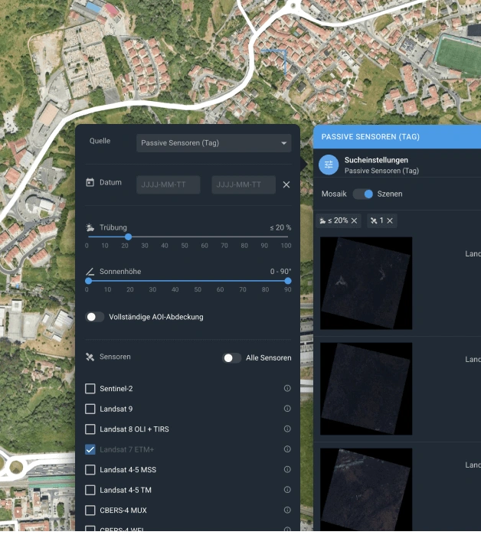Enable the Alle Sensoren toggle

231,358
